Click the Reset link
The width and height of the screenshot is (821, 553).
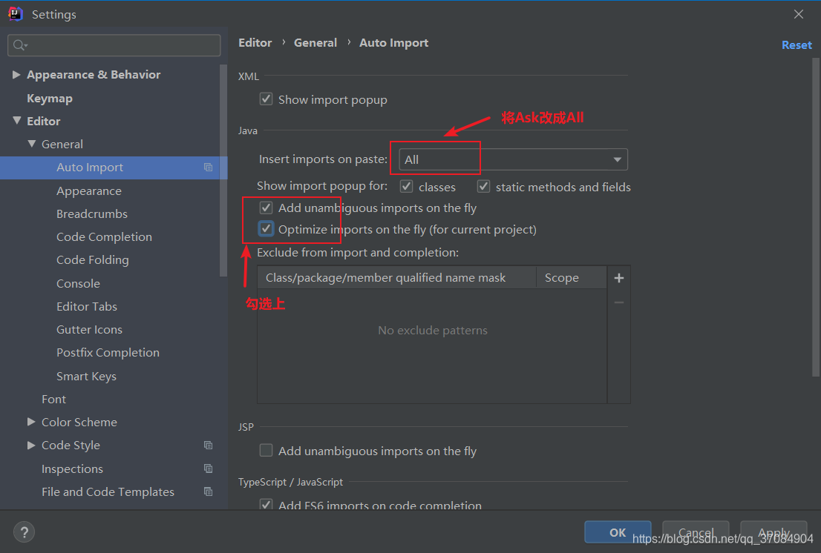coord(797,45)
